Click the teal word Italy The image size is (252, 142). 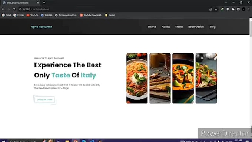coord(88,75)
